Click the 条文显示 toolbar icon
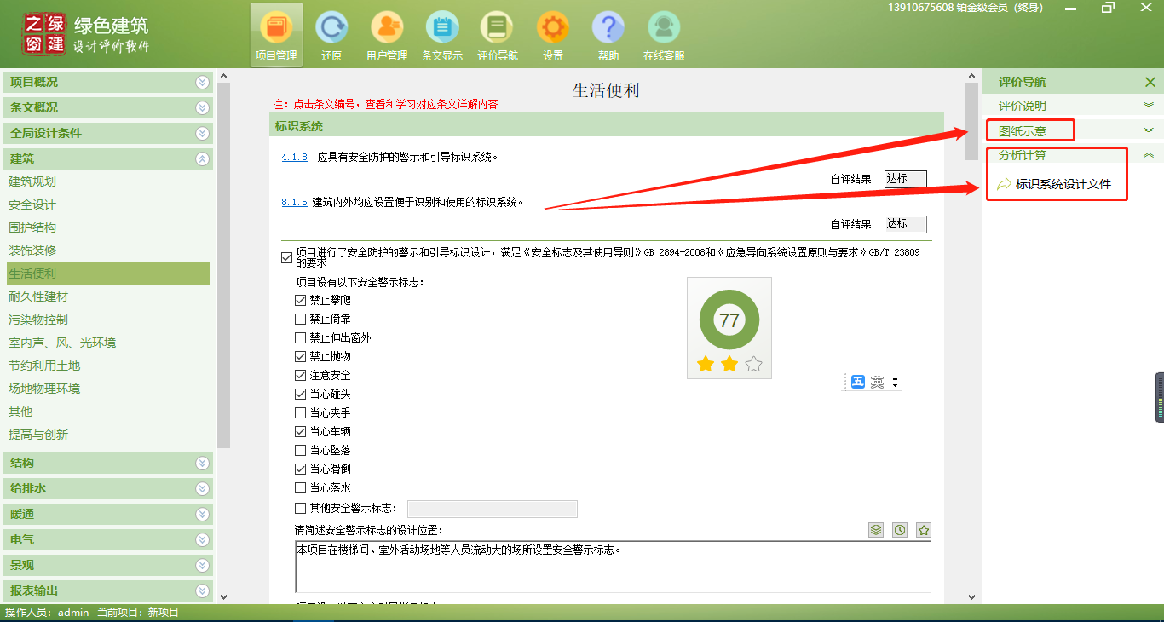Screen dimensions: 1164x622 tap(442, 36)
